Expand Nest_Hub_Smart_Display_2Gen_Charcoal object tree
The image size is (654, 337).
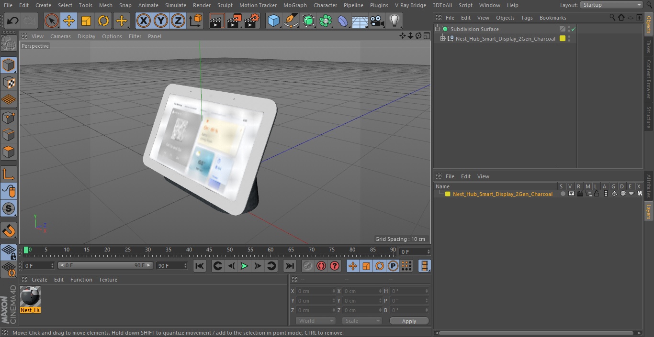pos(443,39)
